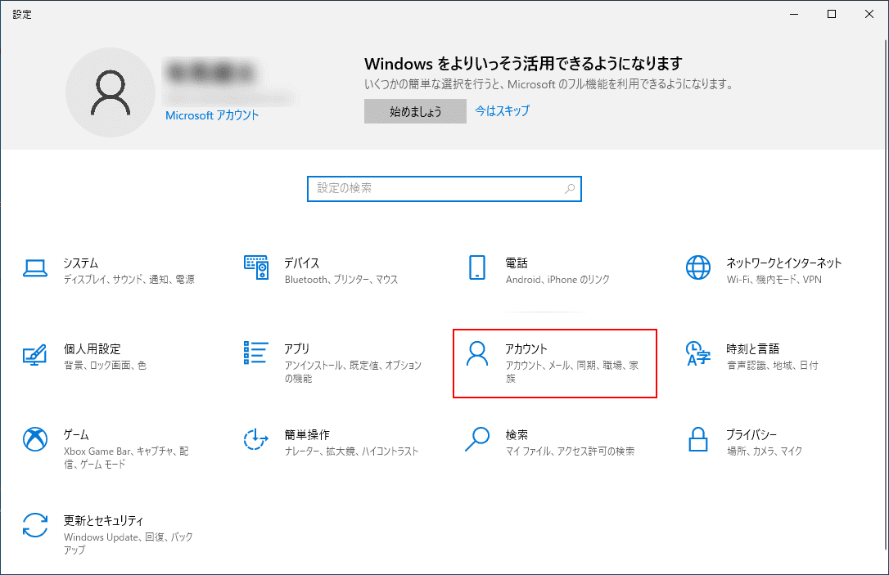The height and width of the screenshot is (575, 889).
Task: Open the 電話 phone icon
Action: [x=477, y=267]
